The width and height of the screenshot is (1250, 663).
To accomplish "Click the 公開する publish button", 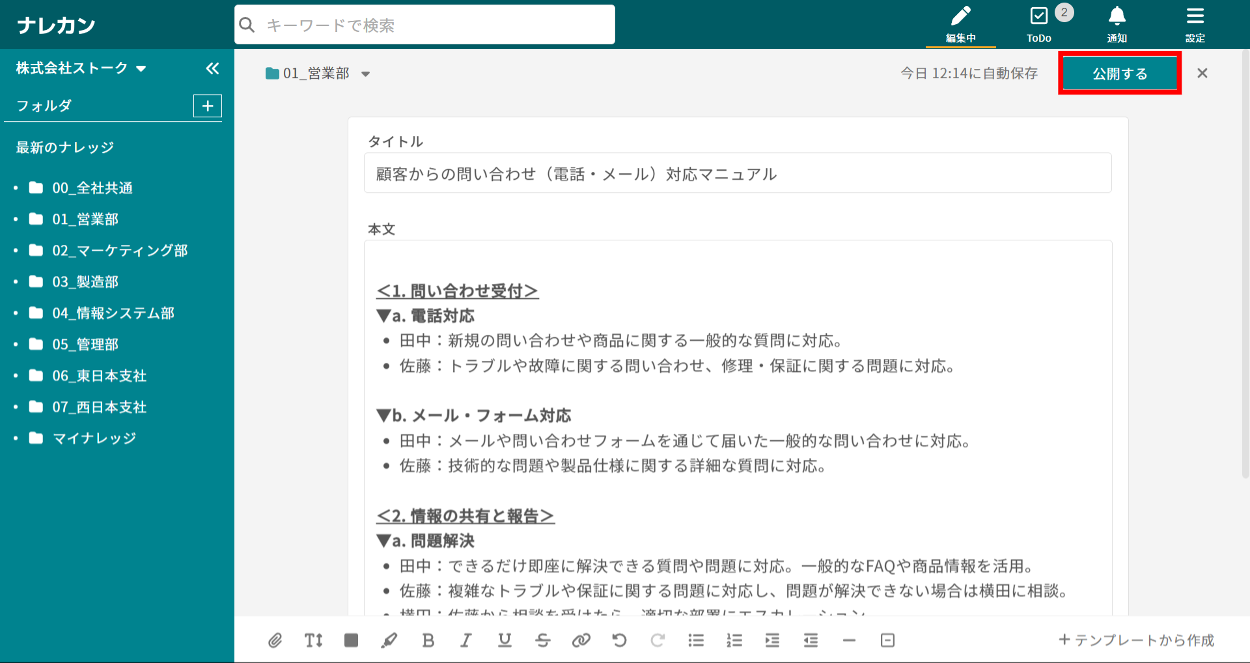I will [1120, 74].
